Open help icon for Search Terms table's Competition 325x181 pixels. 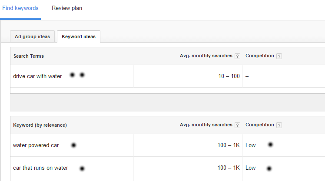pyautogui.click(x=279, y=56)
